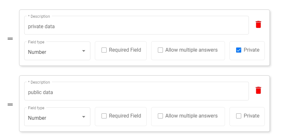Viewport: 288px width, 140px height.
Task: Allow multiple answers for private data
Action: pos(160,50)
